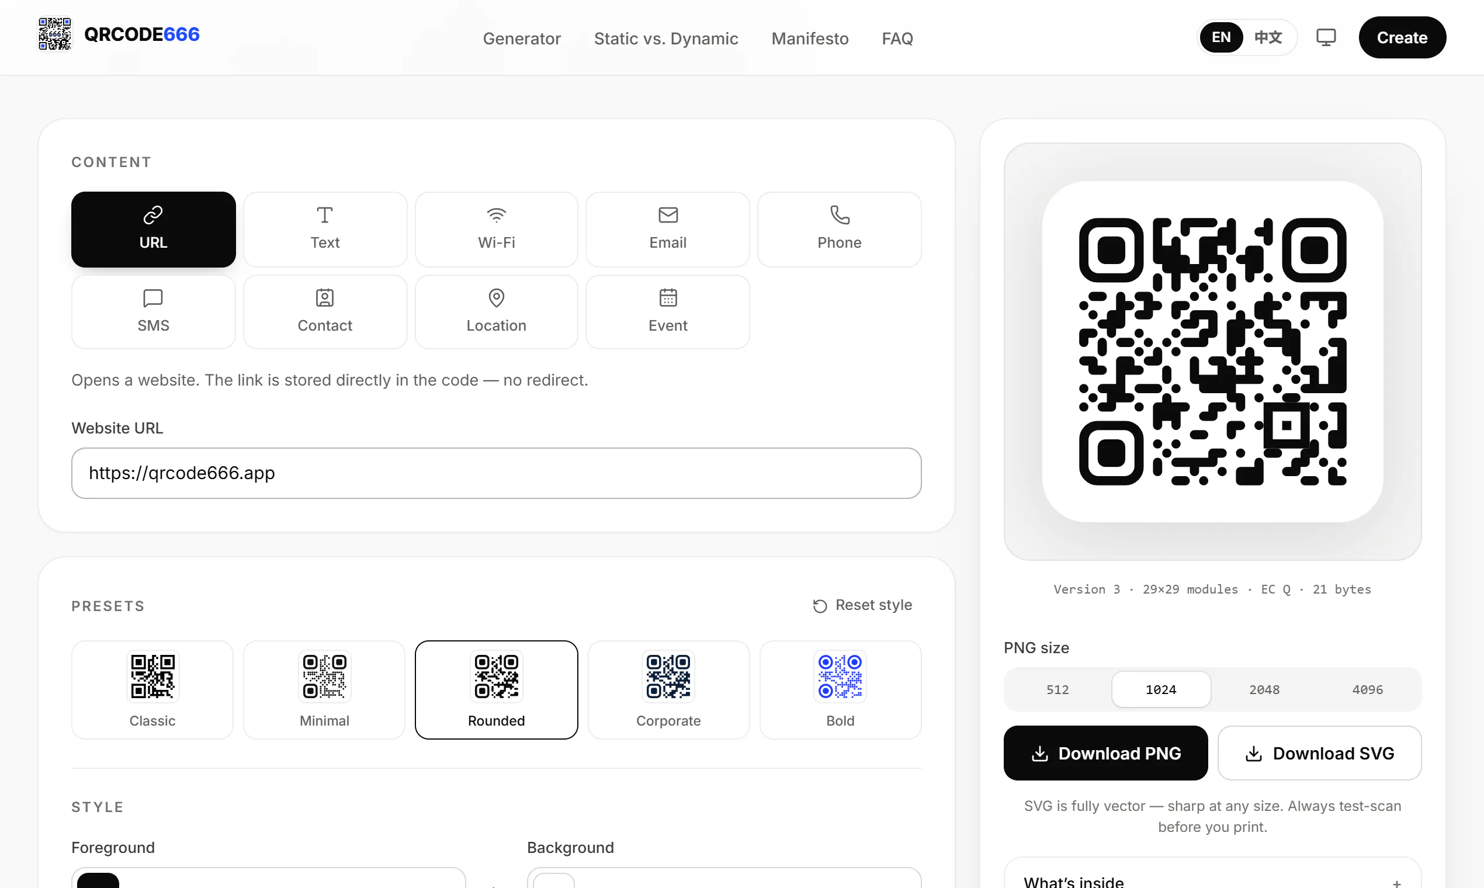
Task: Apply the blue Bold preset
Action: coord(840,689)
